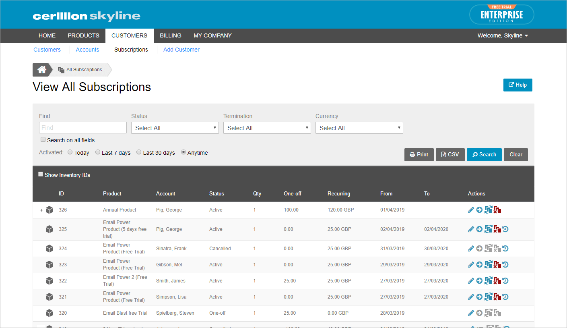Click the 'Sinatra, Frank' account cell

click(171, 249)
